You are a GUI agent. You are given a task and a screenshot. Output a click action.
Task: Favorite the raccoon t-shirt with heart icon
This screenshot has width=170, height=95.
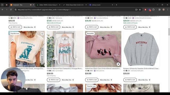pyautogui.click(x=42, y=34)
